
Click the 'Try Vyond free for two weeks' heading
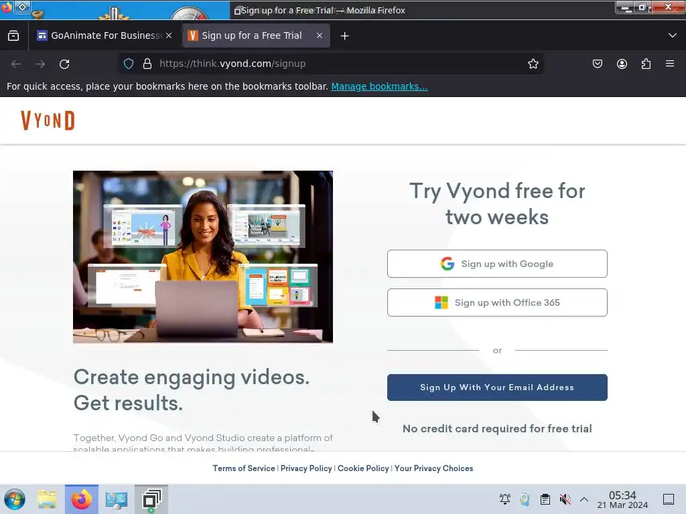tap(497, 203)
